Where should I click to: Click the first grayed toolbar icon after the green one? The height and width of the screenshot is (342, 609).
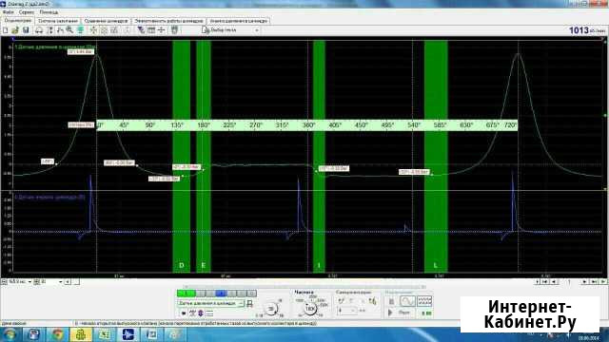pyautogui.click(x=93, y=29)
